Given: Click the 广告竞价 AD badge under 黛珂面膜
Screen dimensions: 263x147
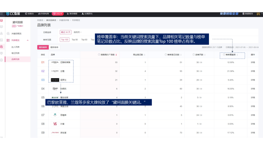Looking at the screenshot, I should pyautogui.click(x=18, y=26).
